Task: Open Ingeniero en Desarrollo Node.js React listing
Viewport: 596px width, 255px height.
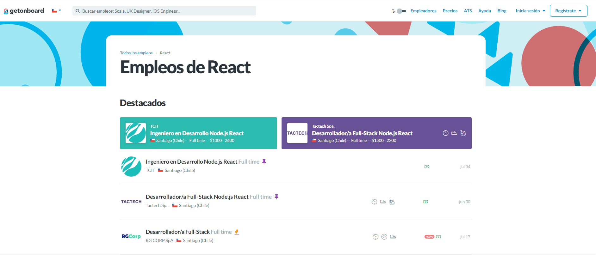Action: (x=191, y=162)
